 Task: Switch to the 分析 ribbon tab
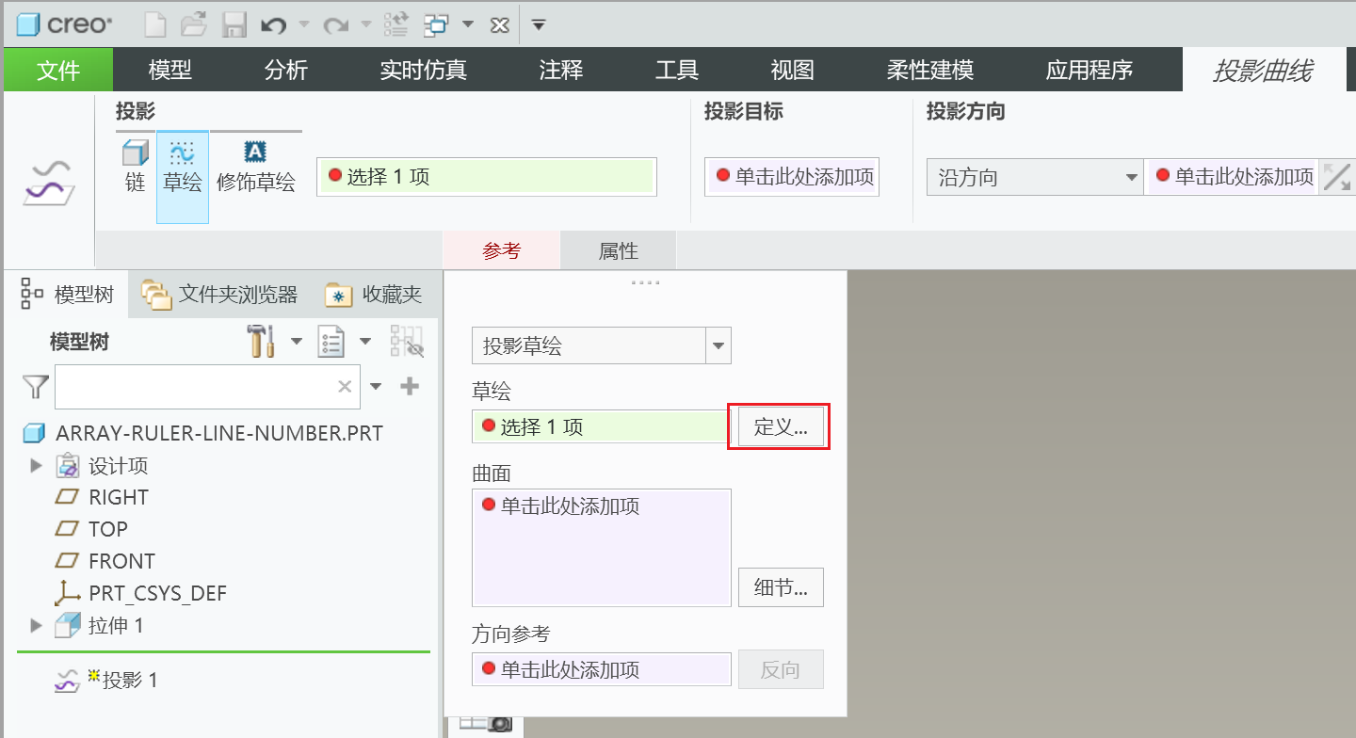pos(286,70)
